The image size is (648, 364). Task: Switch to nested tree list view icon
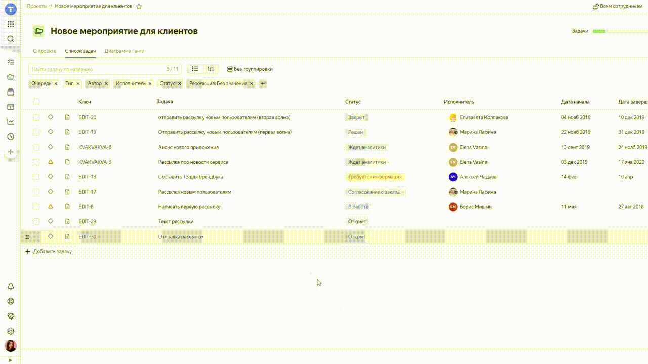click(211, 69)
